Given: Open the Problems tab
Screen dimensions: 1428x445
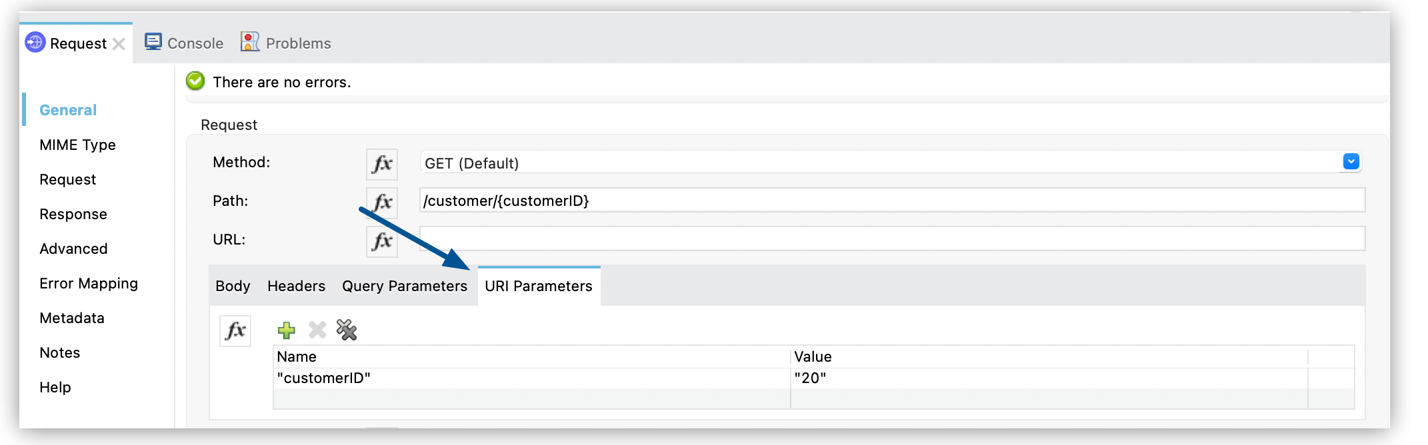Looking at the screenshot, I should [x=286, y=43].
